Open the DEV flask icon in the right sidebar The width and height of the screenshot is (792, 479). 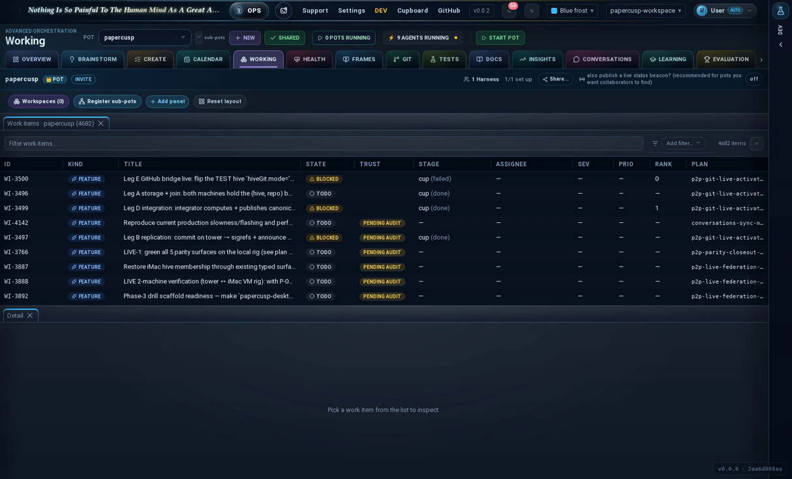(x=780, y=10)
